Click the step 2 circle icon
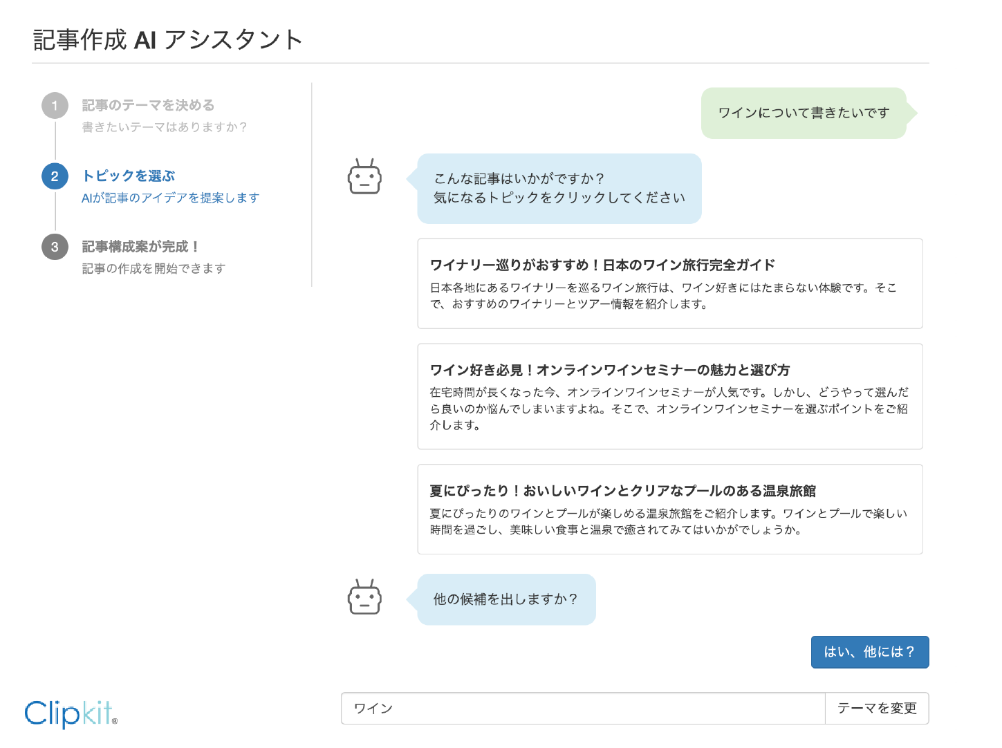The width and height of the screenshot is (1002, 748). coord(55,176)
